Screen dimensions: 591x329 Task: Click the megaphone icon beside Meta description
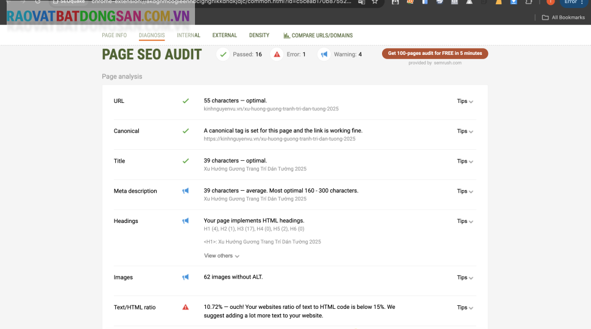(186, 191)
